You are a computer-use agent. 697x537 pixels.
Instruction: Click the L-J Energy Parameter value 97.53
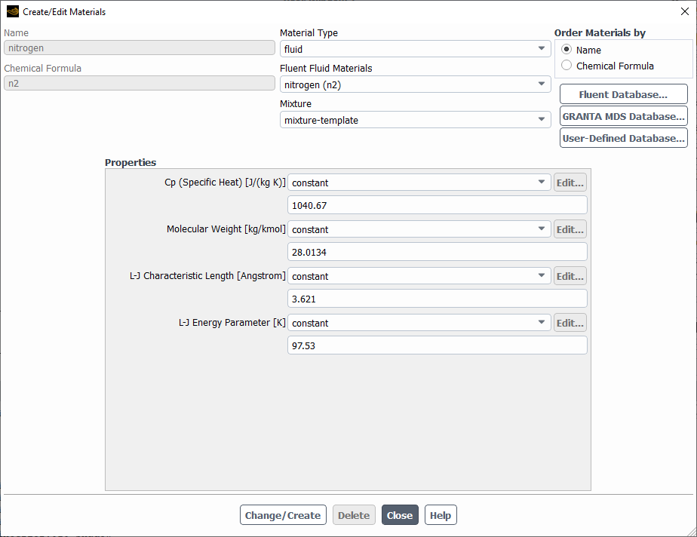coord(438,345)
